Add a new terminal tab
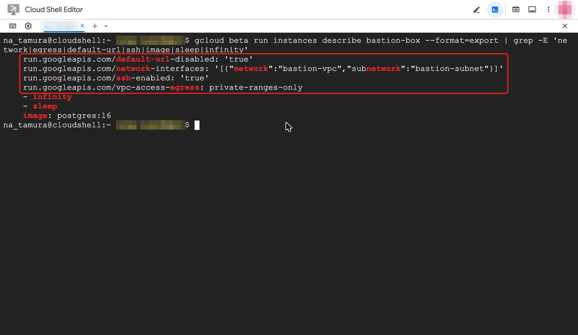578x335 pixels. 95,26
